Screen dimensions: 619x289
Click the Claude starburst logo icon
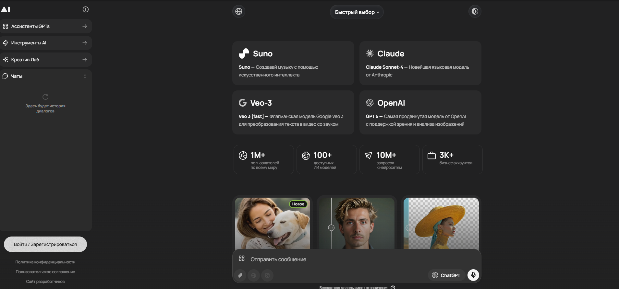(370, 53)
